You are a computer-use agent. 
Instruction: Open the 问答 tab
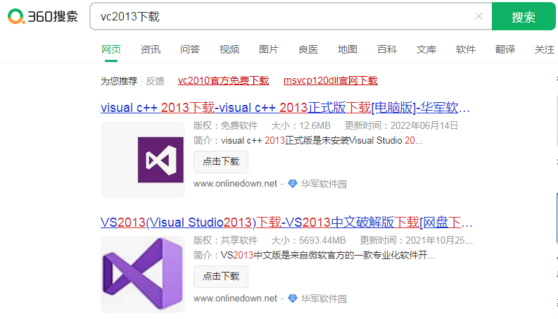point(190,49)
